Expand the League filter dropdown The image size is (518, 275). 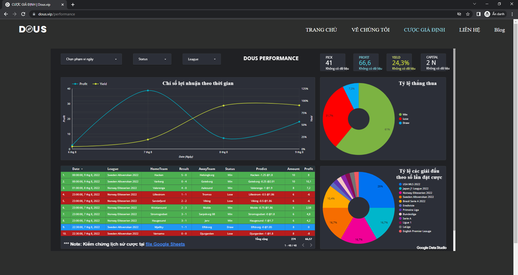[202, 59]
